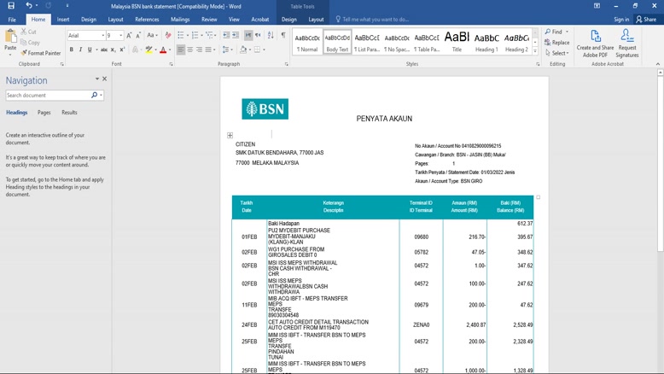Click the red font color swatch
The height and width of the screenshot is (374, 664).
(x=163, y=50)
